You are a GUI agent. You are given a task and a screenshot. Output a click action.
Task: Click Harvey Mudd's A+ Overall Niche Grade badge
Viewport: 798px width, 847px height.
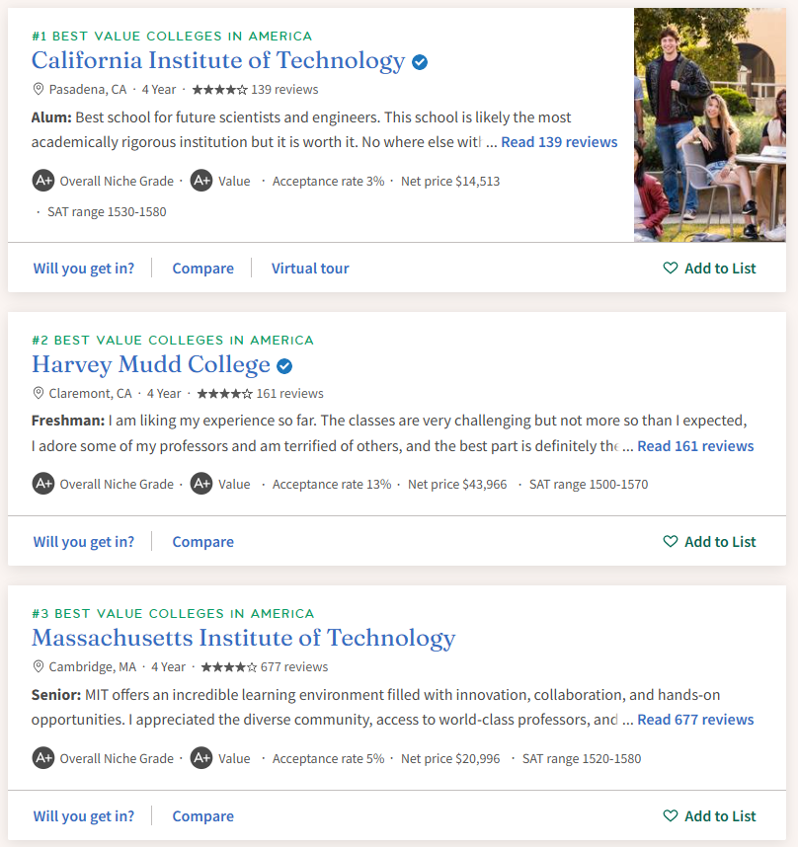[42, 484]
